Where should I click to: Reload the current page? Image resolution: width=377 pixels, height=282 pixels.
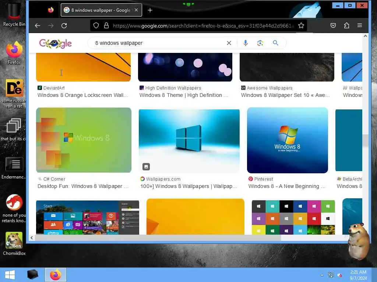tap(64, 26)
